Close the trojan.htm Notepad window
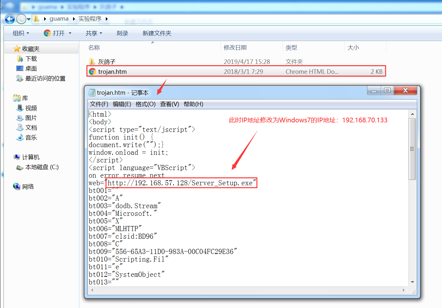 (x=405, y=91)
